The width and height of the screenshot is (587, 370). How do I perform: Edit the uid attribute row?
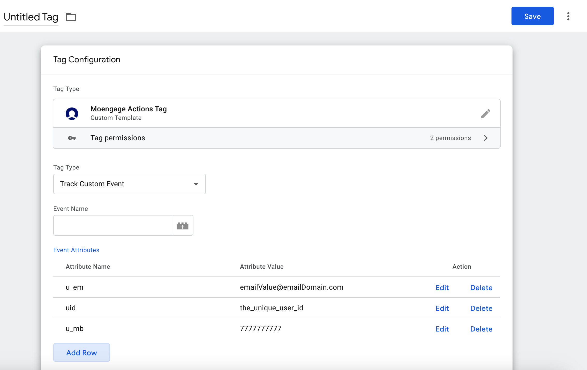tap(442, 308)
